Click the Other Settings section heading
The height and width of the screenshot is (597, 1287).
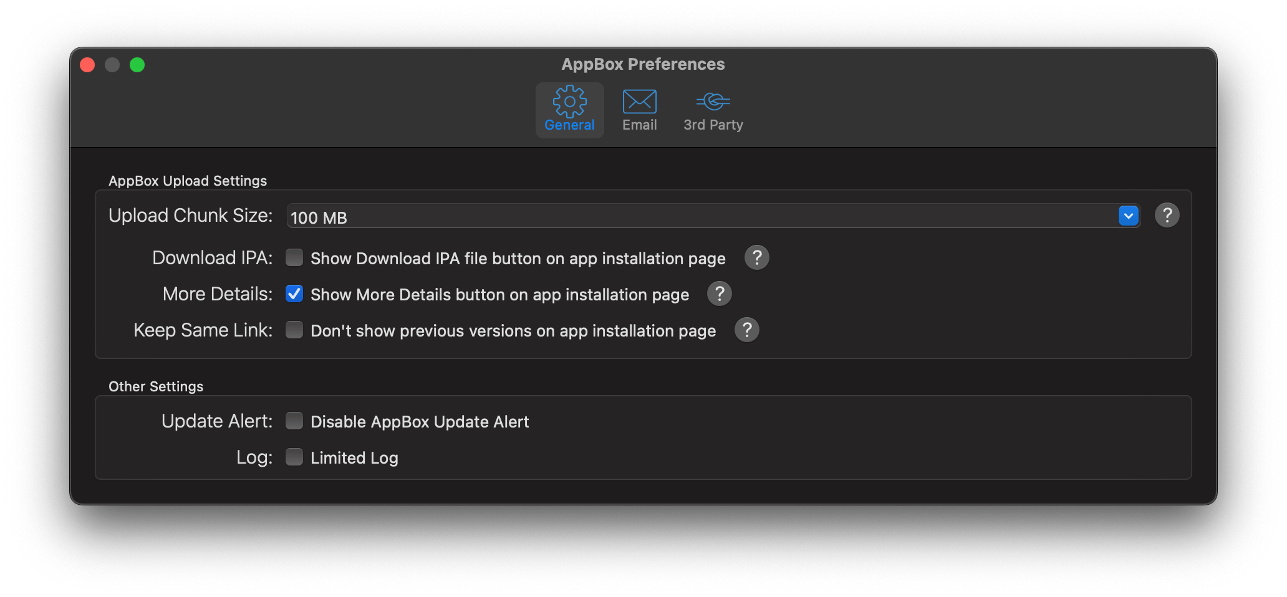point(156,386)
